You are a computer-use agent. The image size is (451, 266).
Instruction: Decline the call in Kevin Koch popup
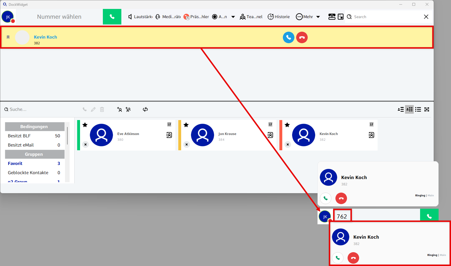click(341, 198)
